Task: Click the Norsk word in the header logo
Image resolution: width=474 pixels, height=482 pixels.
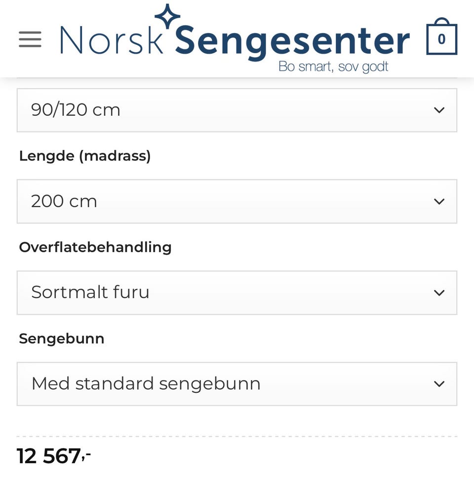Action: tap(112, 40)
